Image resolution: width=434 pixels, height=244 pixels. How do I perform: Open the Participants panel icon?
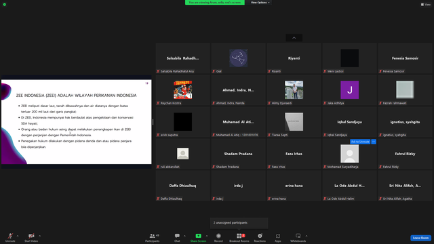pyautogui.click(x=152, y=236)
